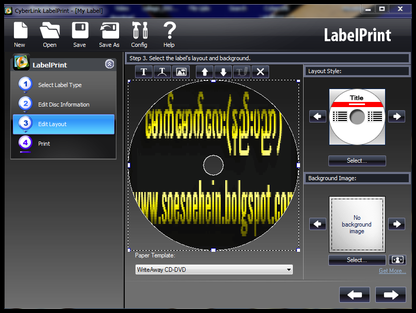Show next layout style

tap(396, 116)
